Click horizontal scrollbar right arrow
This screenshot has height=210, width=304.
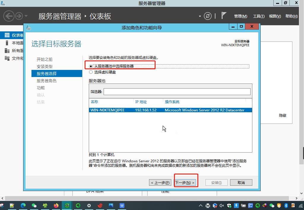click(x=297, y=198)
